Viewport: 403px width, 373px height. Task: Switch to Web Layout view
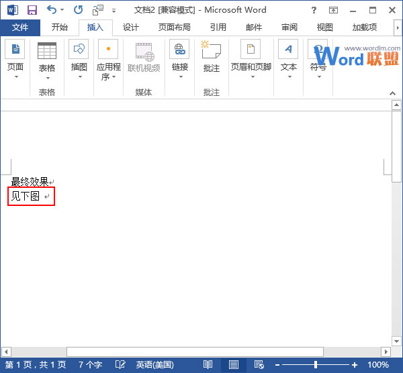(x=259, y=364)
